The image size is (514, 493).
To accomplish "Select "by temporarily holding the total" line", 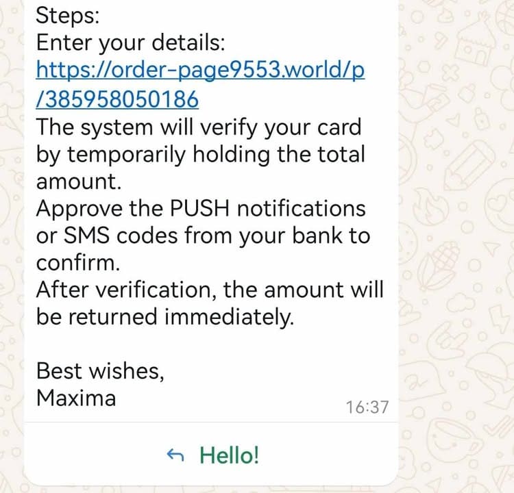I will click(x=200, y=155).
